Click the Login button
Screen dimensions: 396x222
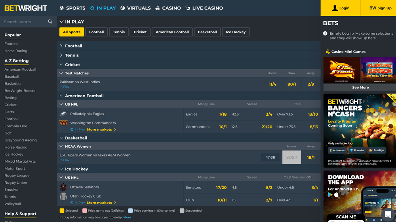341,8
